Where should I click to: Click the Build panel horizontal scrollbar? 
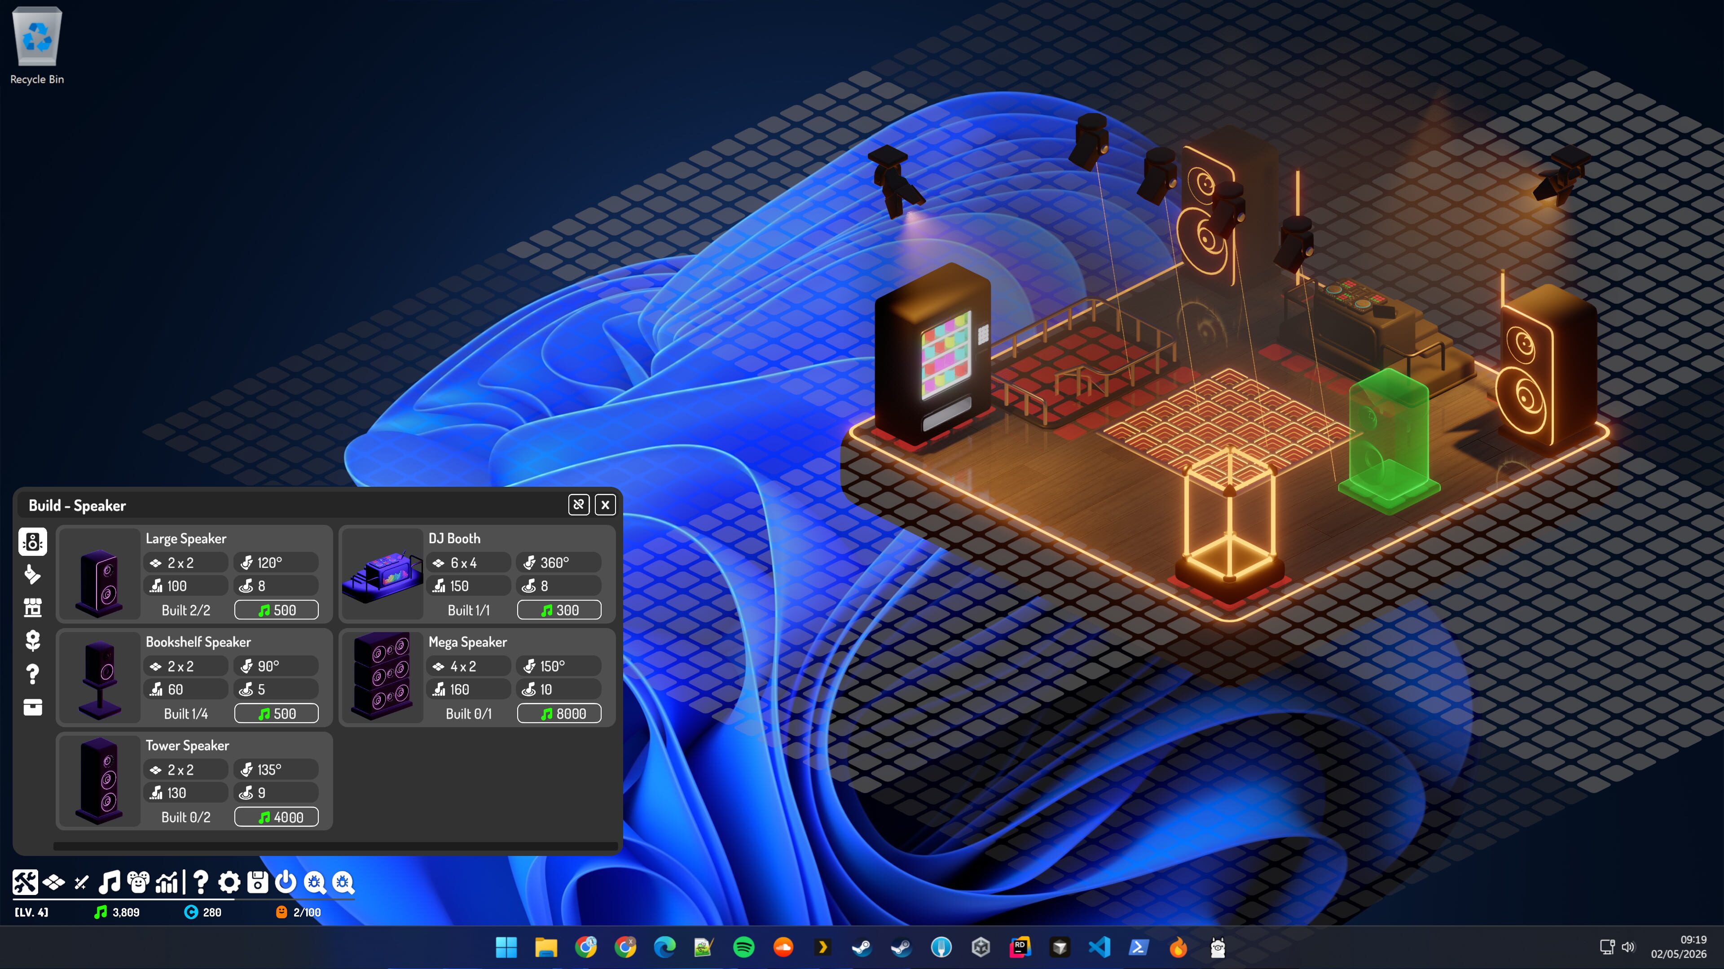335,846
